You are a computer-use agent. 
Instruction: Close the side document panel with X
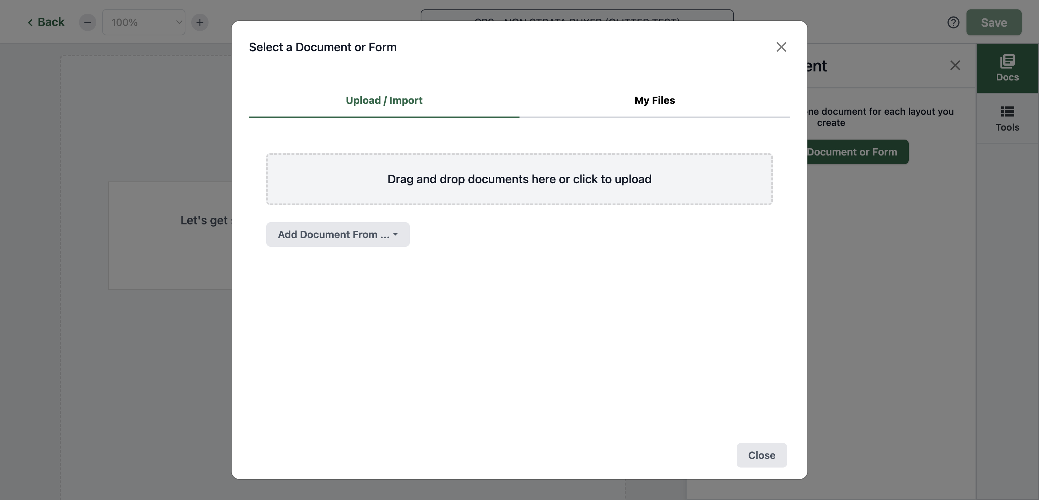pyautogui.click(x=955, y=65)
